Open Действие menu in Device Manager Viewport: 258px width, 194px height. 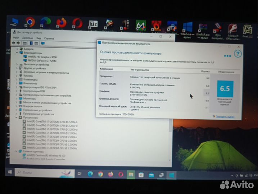(x=28, y=38)
